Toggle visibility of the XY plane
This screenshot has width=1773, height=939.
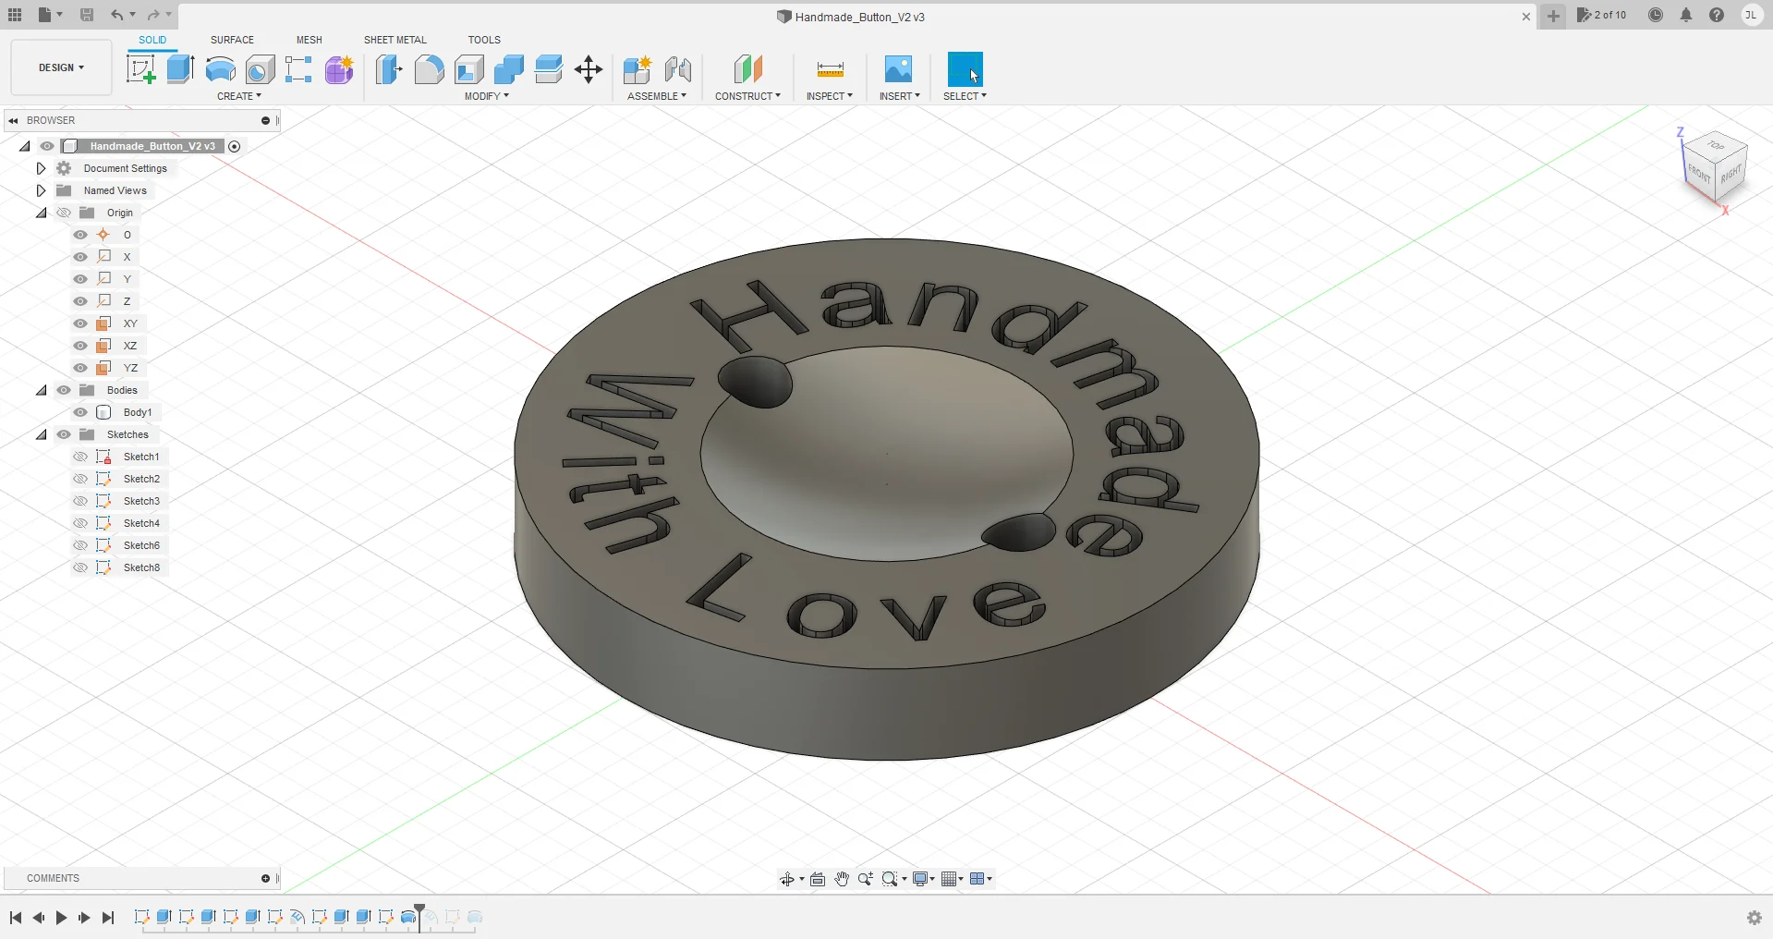coord(80,323)
